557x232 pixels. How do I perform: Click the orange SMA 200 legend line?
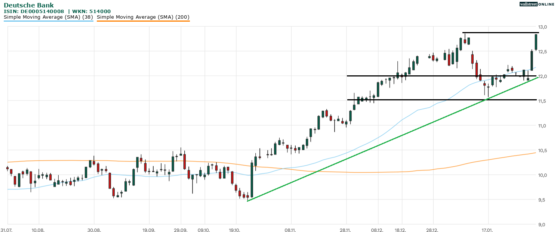143,21
